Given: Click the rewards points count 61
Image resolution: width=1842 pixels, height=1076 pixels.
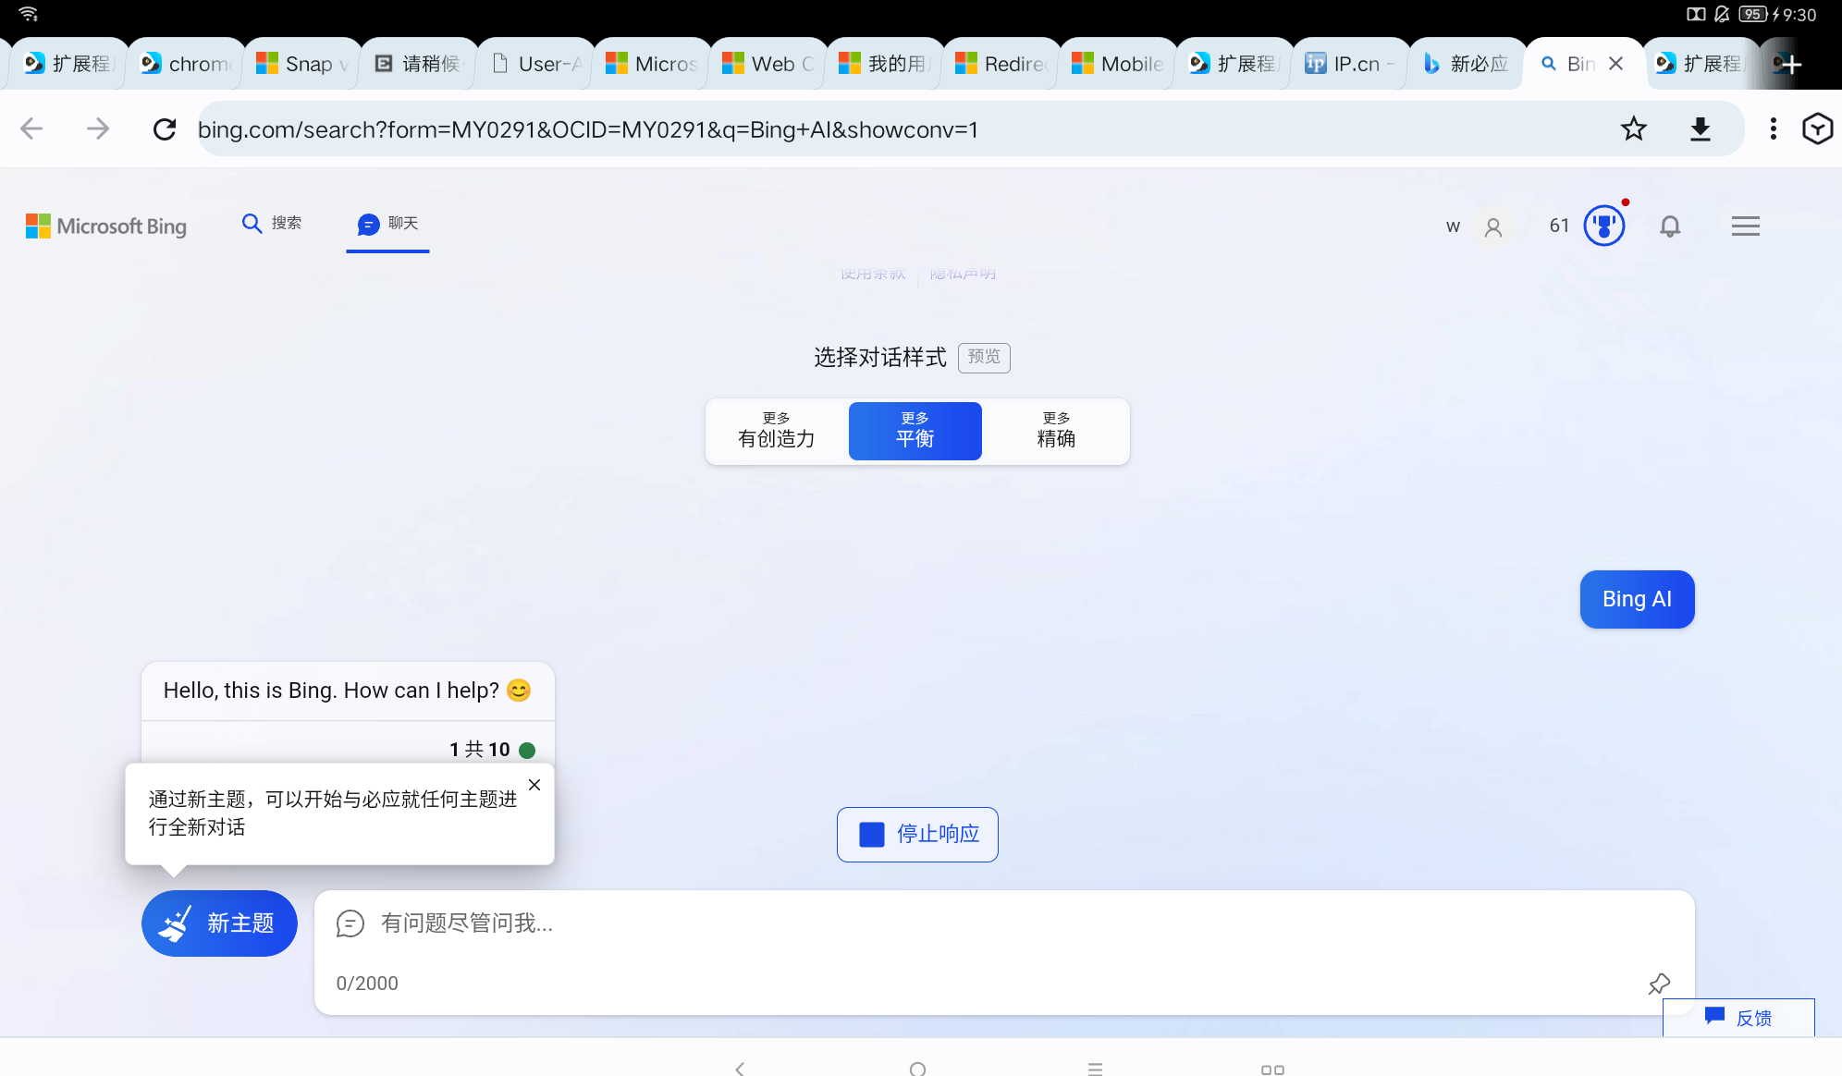Looking at the screenshot, I should click(x=1559, y=226).
